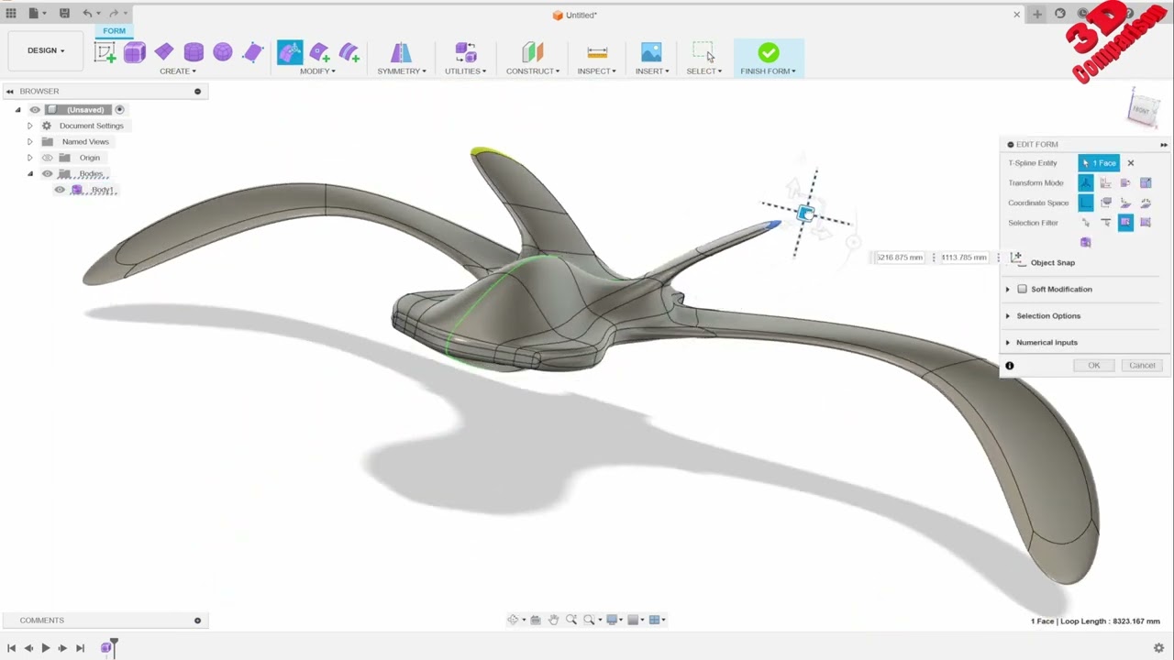The height and width of the screenshot is (660, 1174).
Task: Click the Insert image icon
Action: pos(651,52)
